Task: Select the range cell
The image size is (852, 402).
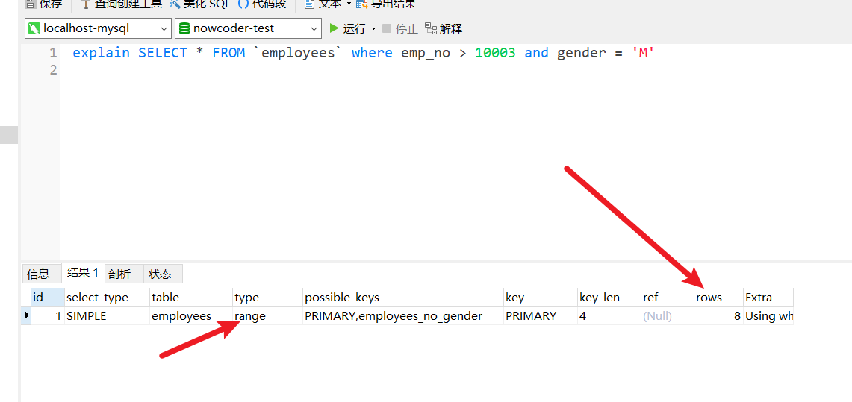Action: (268, 315)
